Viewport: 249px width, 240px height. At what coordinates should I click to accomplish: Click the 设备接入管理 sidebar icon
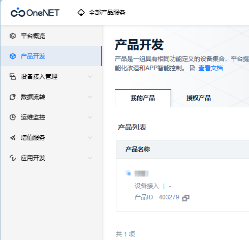(x=13, y=76)
